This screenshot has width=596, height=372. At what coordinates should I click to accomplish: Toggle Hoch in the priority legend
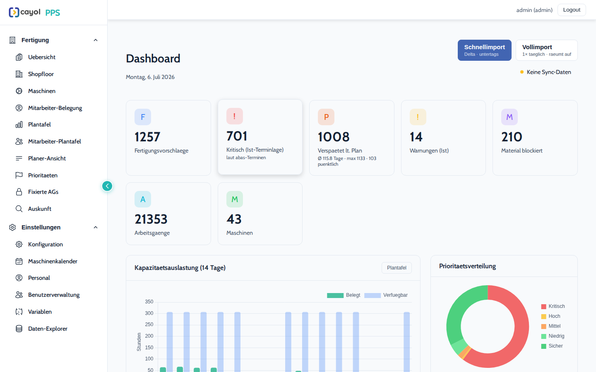pos(550,316)
